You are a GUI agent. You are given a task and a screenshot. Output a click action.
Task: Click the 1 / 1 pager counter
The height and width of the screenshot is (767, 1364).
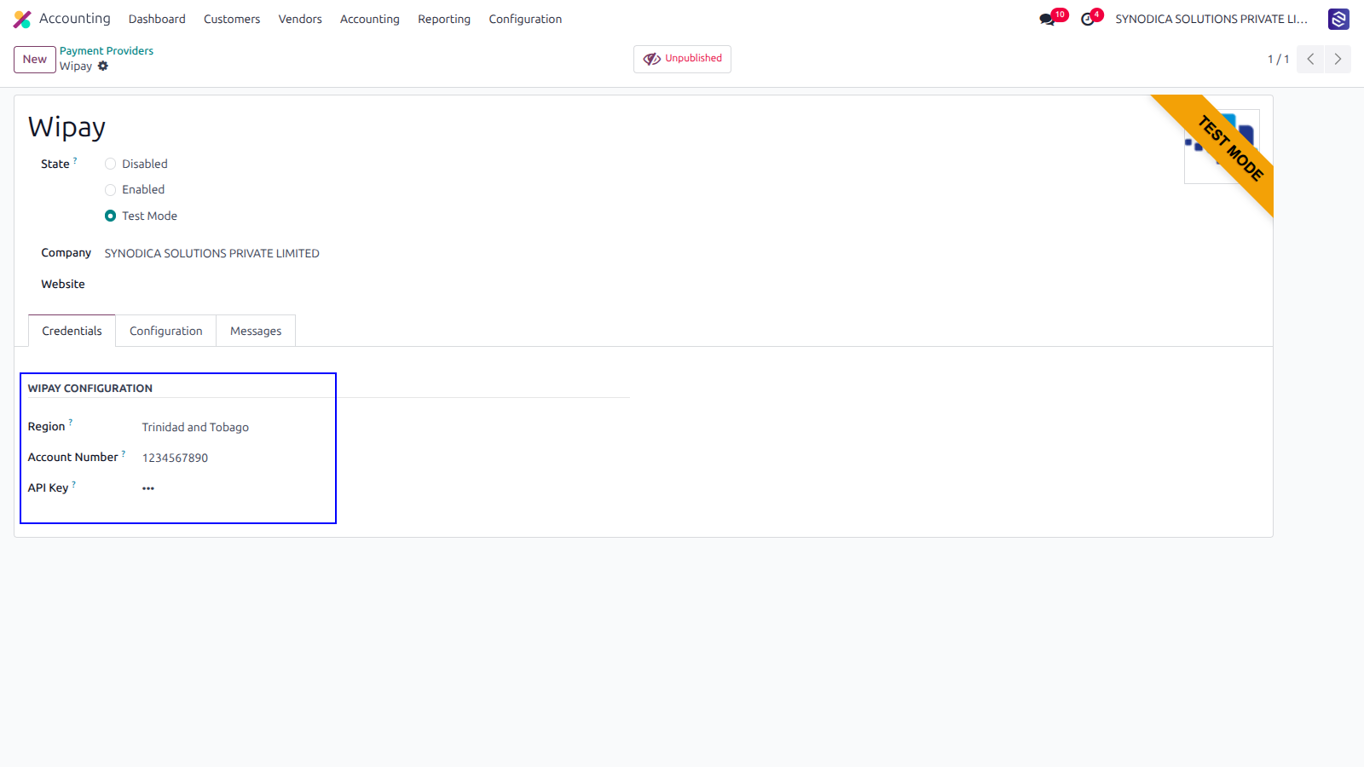point(1278,59)
